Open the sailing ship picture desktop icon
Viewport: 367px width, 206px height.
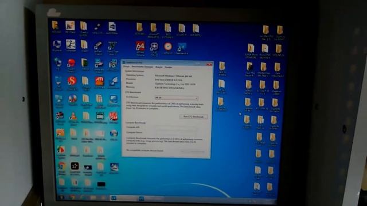tap(114, 167)
